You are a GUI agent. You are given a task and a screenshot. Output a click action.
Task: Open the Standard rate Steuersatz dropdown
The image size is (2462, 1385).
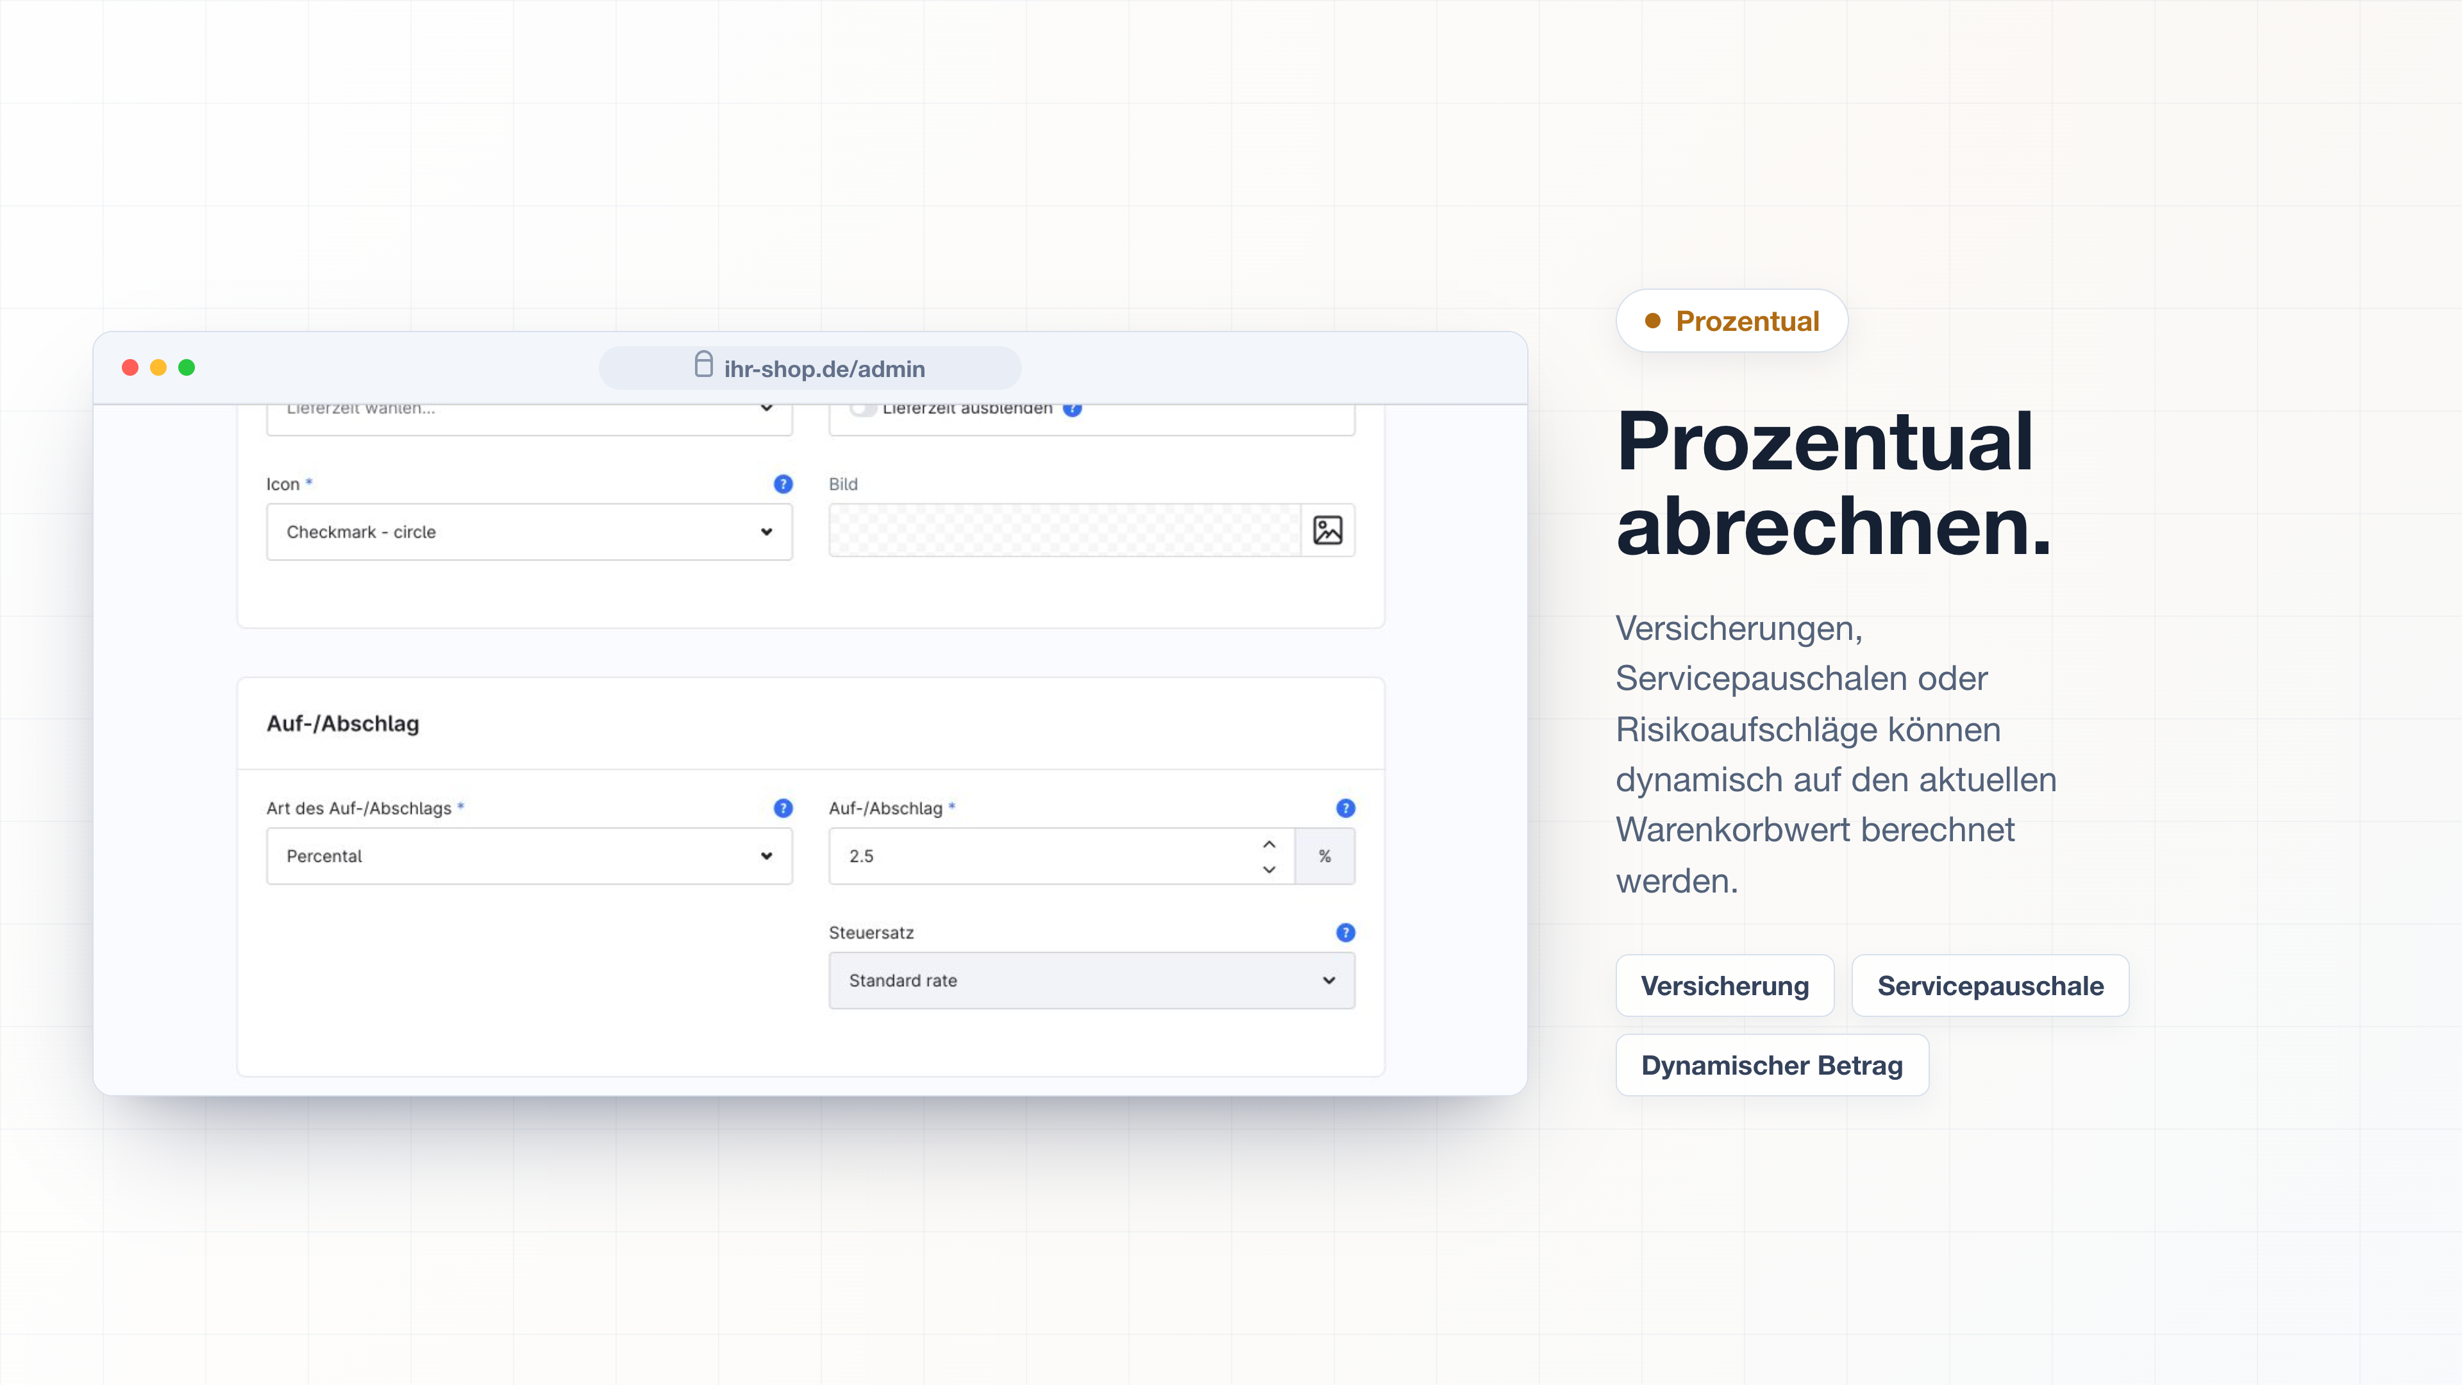(x=1091, y=980)
